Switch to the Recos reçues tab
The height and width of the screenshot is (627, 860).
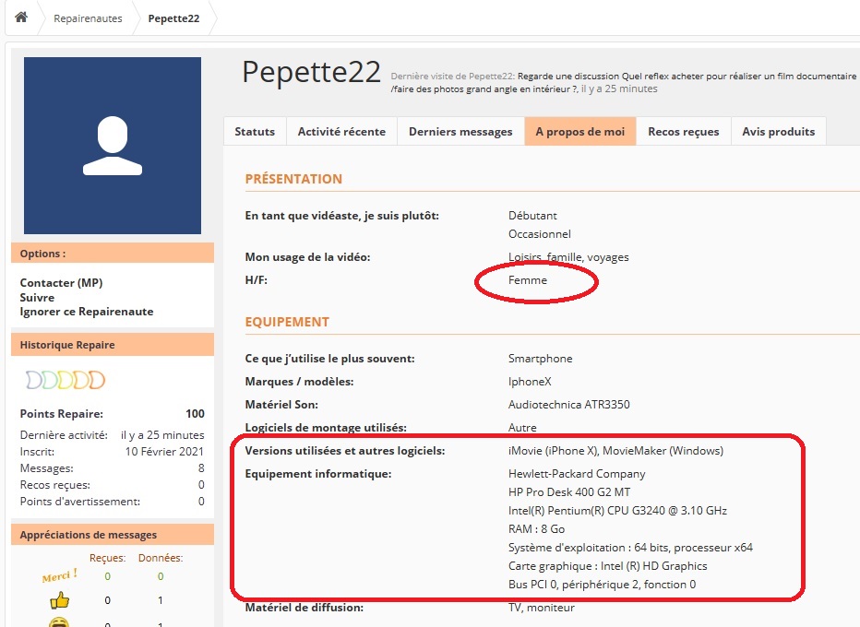[684, 132]
